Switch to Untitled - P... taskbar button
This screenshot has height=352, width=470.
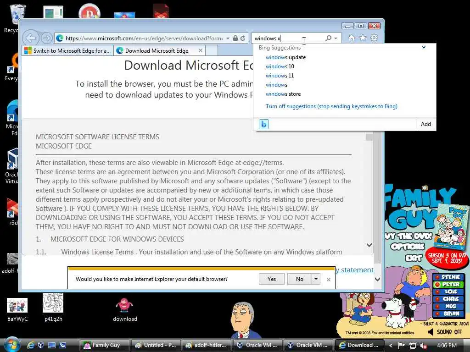156,345
